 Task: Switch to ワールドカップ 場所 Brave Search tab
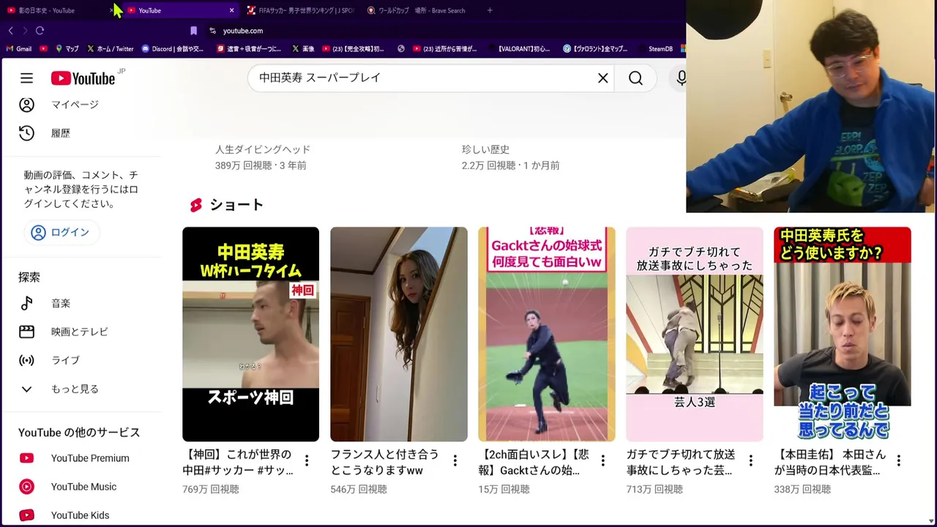tap(421, 10)
